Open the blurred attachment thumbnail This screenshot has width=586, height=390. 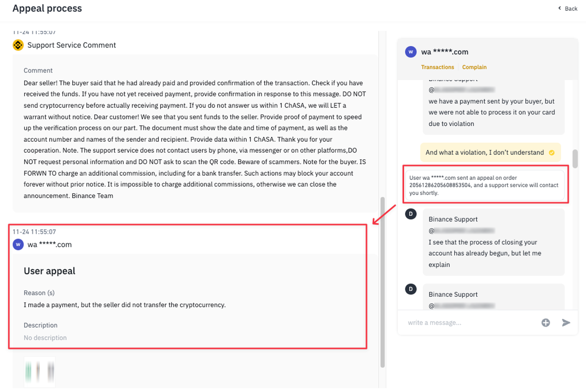coord(39,371)
